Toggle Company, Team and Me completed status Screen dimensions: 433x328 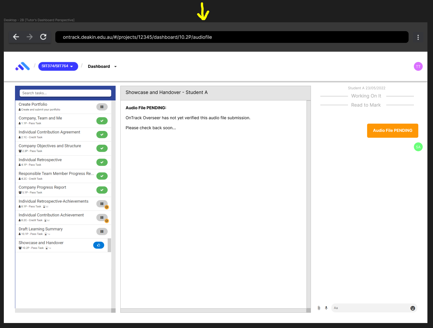tap(102, 121)
